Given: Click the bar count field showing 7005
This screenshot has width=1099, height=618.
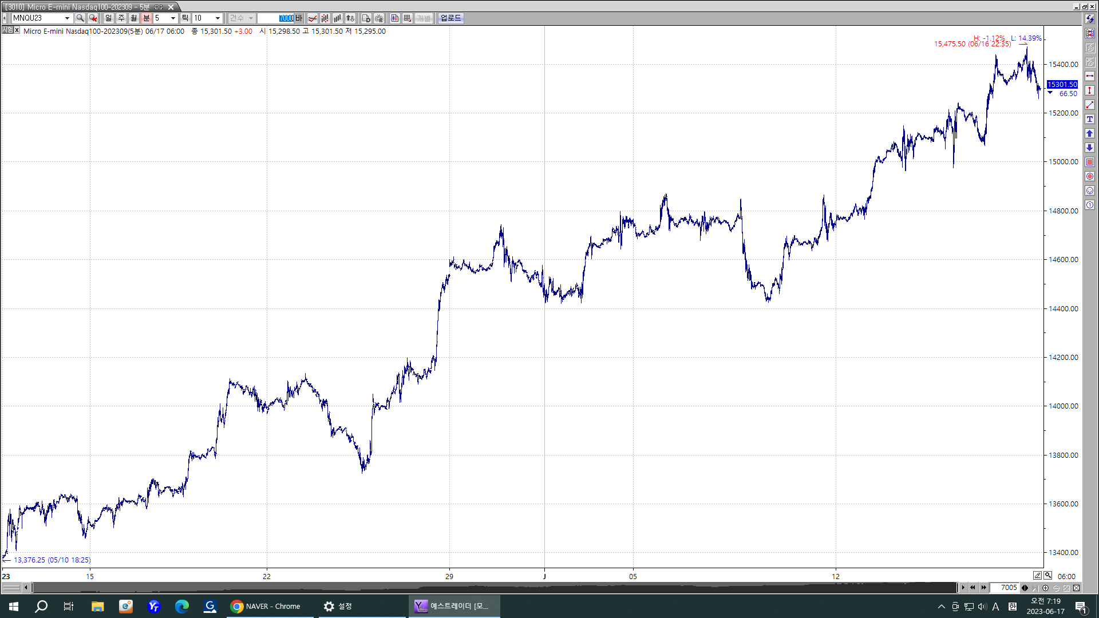Looking at the screenshot, I should tap(1005, 588).
